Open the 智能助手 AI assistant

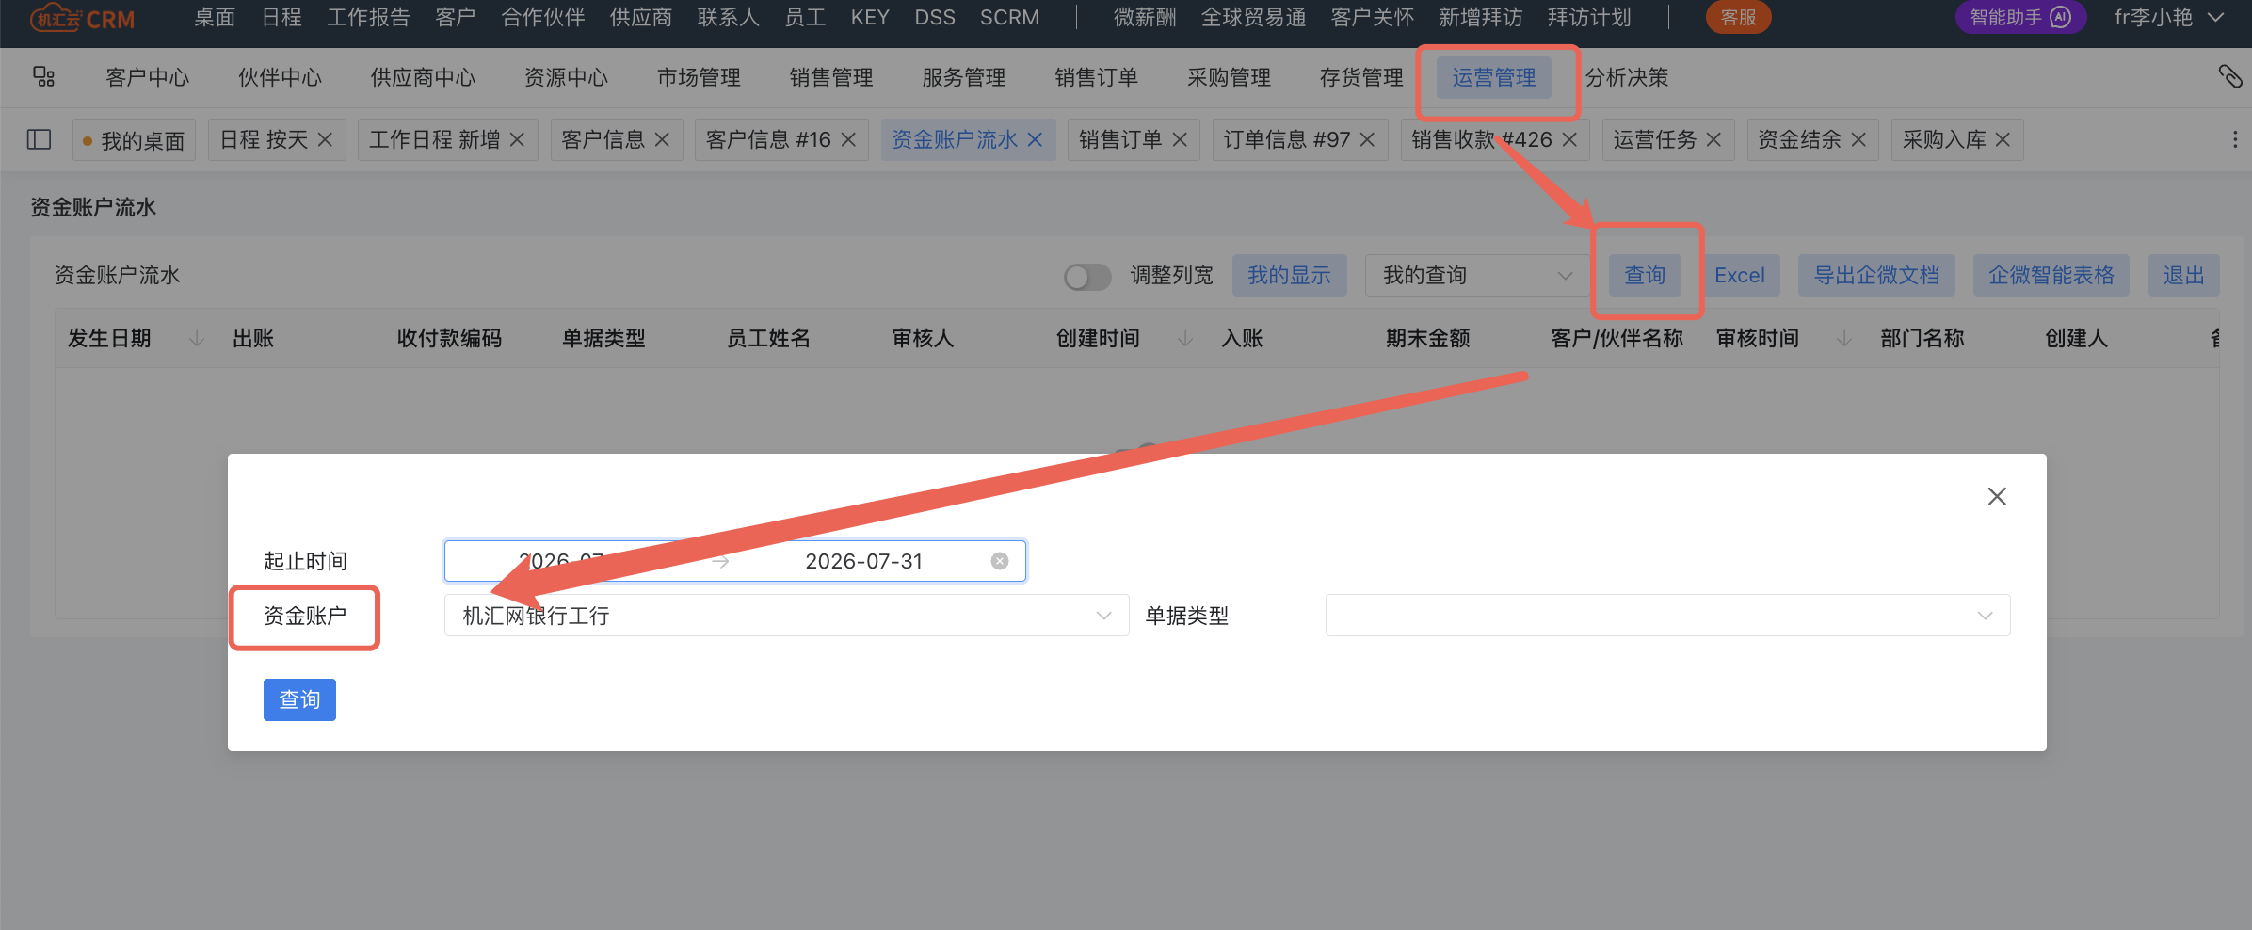[2020, 17]
